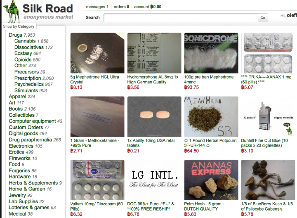The image size is (297, 218).
Task: Click the Go search button
Action: pos(263,18)
